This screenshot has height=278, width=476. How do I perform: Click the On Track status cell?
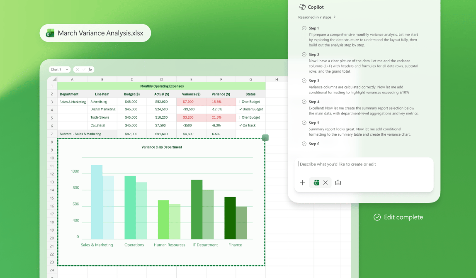click(x=251, y=125)
